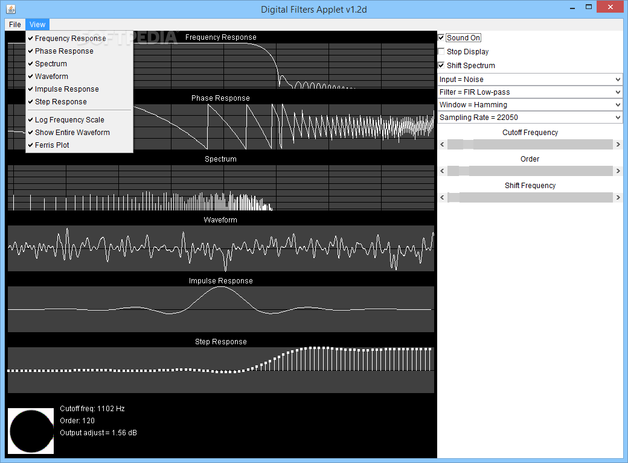Change the Sampling Rate = 22050 dropdown
The width and height of the screenshot is (628, 463).
tap(530, 118)
